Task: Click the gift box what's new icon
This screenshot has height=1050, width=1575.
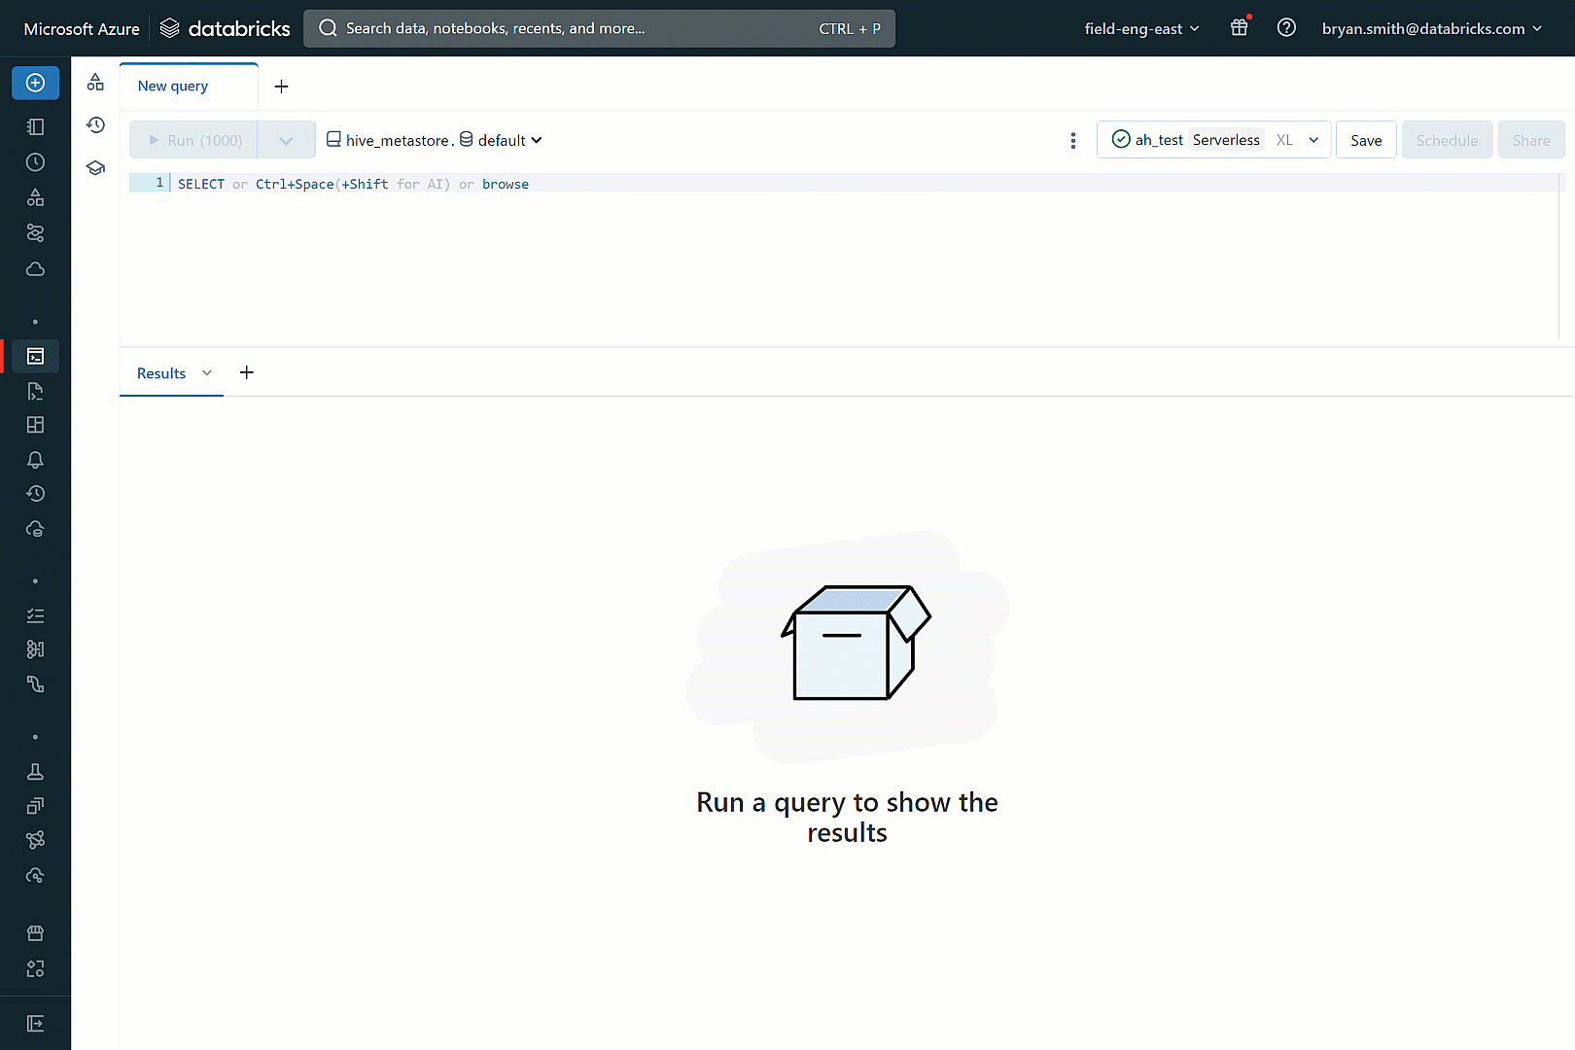Action: (1239, 28)
